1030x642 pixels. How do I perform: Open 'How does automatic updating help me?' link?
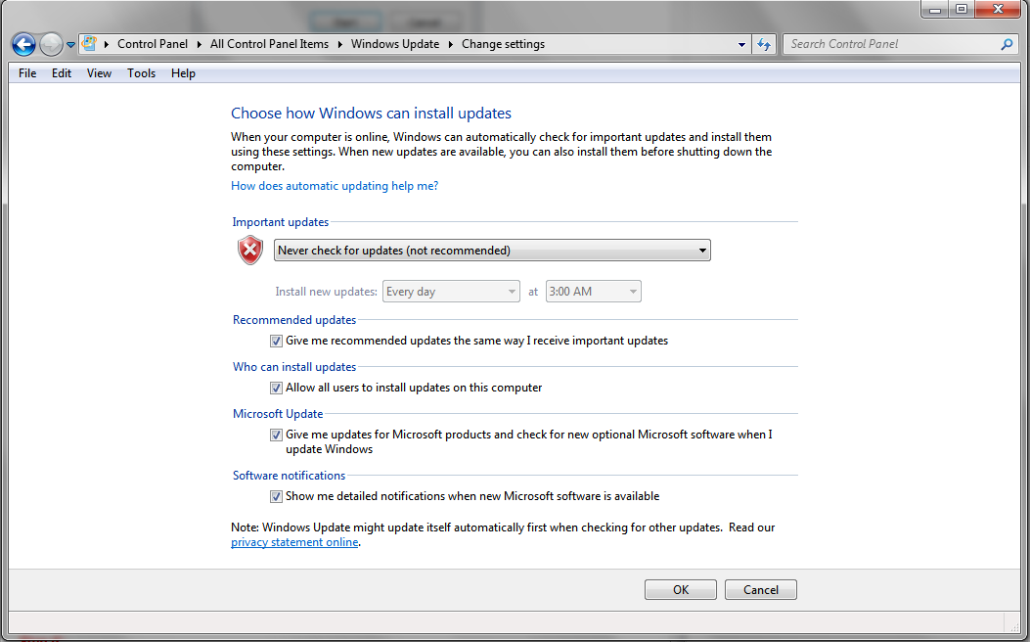(335, 186)
